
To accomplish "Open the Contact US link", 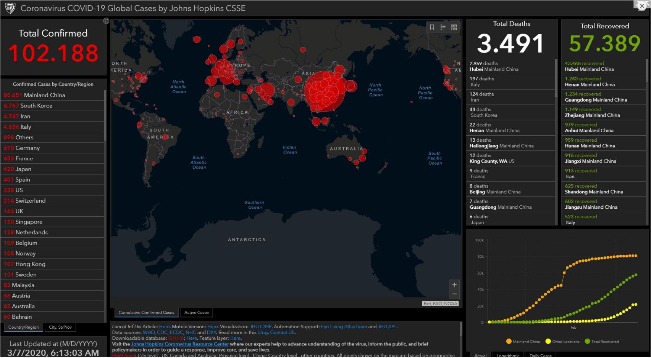I will pyautogui.click(x=282, y=332).
